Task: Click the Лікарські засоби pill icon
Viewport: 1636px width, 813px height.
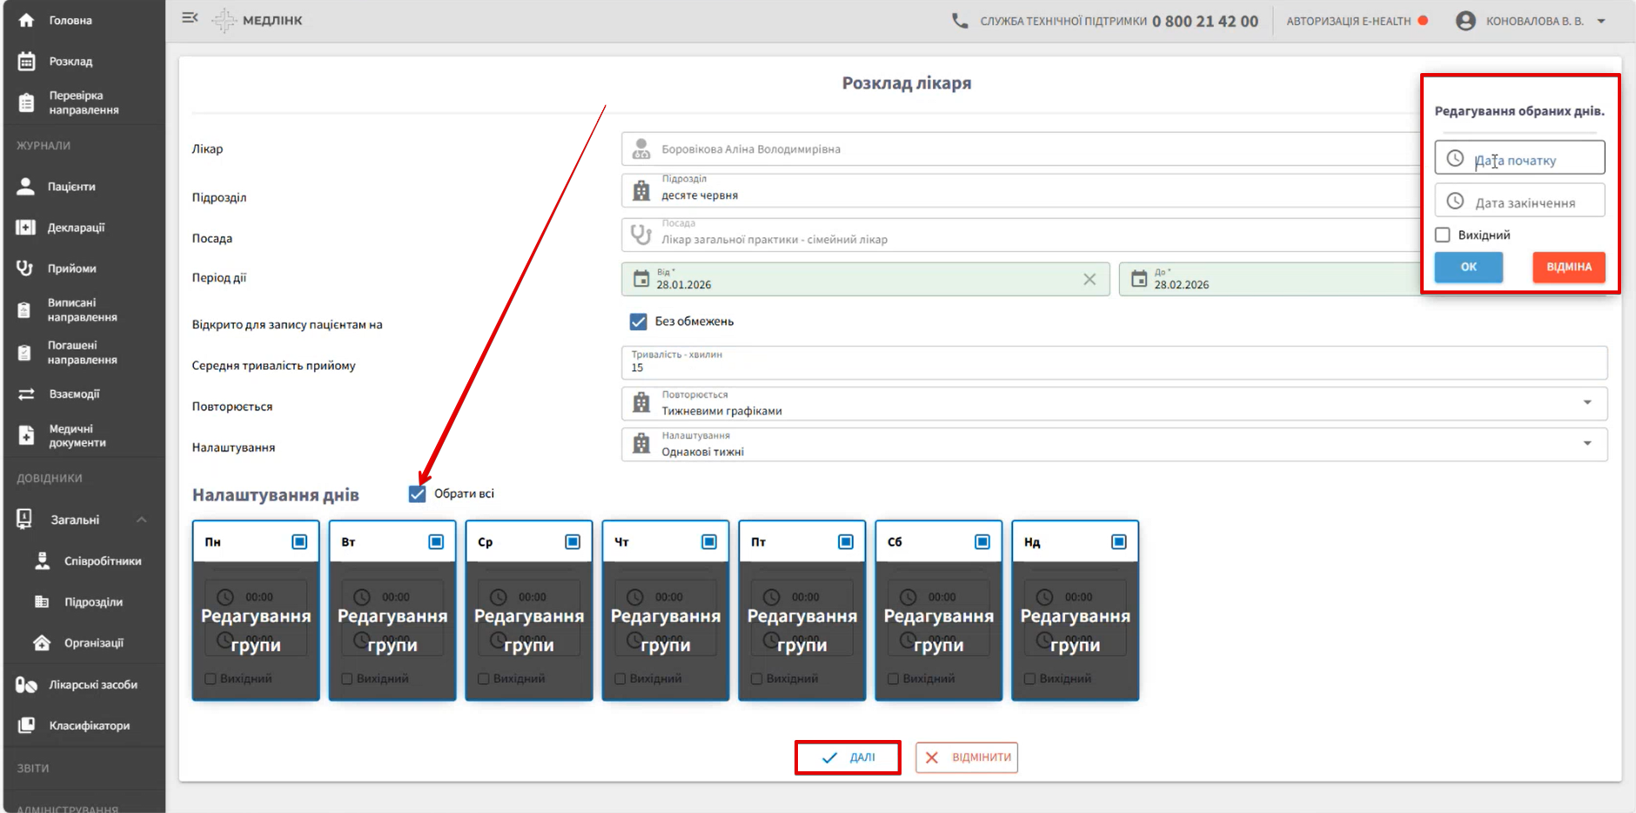Action: [x=26, y=685]
